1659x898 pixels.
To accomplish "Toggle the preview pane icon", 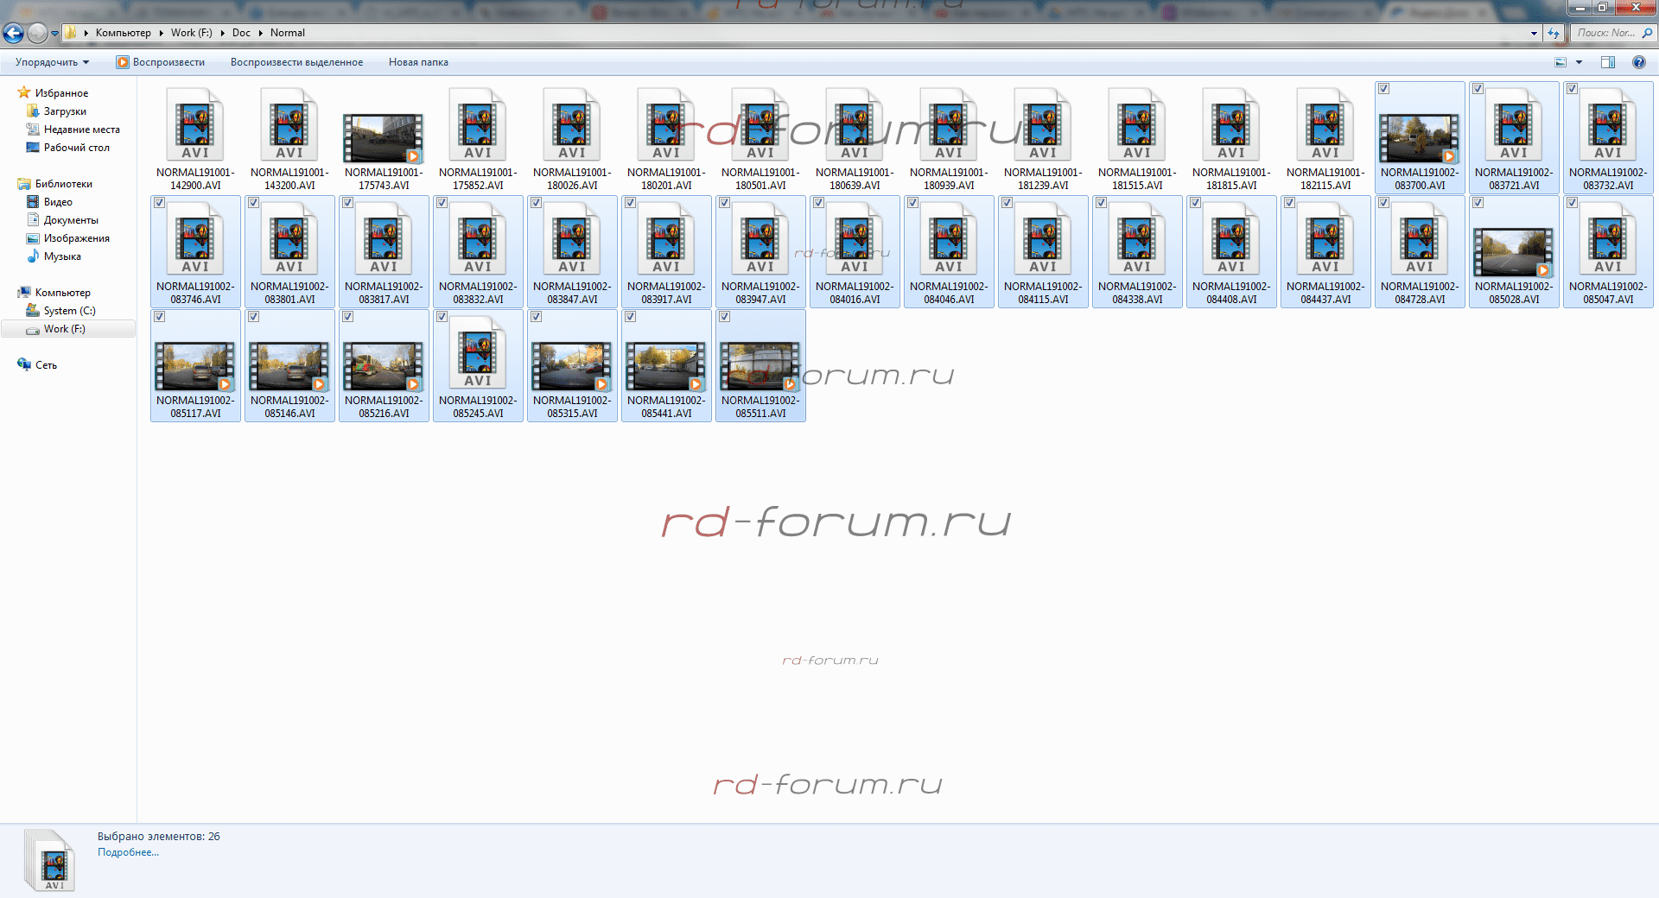I will pyautogui.click(x=1607, y=62).
